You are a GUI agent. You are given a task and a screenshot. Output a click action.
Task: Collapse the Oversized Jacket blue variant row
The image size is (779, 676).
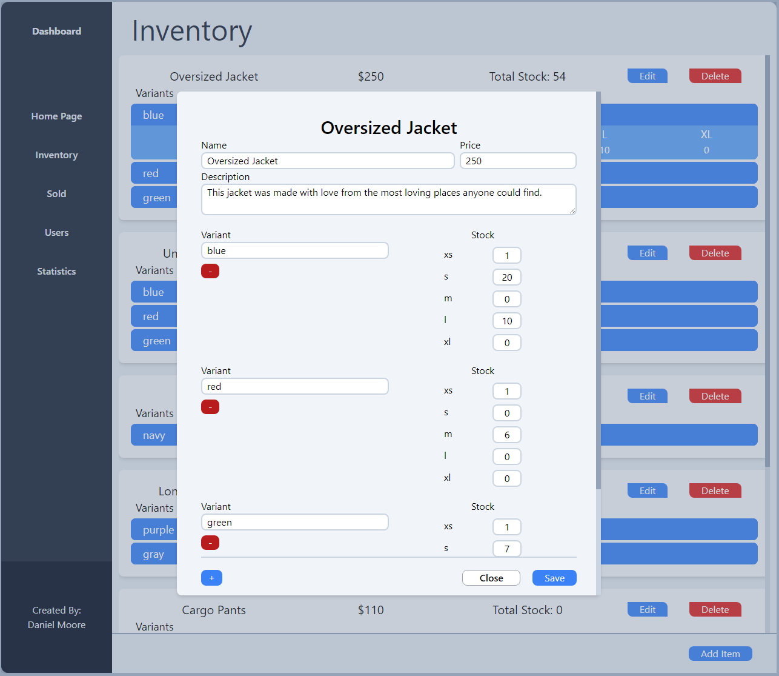pos(444,115)
